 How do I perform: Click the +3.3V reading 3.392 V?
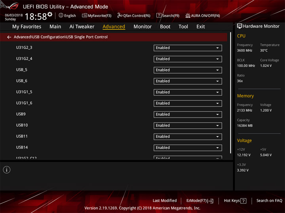[x=243, y=170]
